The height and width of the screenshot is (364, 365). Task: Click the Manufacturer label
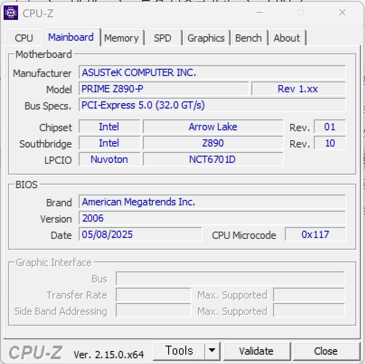click(42, 73)
